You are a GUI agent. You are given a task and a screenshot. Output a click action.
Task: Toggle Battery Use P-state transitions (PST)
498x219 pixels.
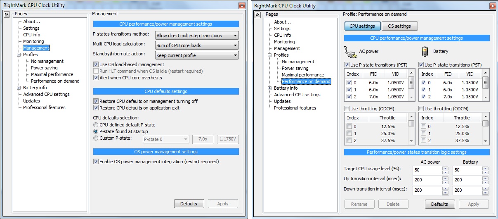(421, 65)
